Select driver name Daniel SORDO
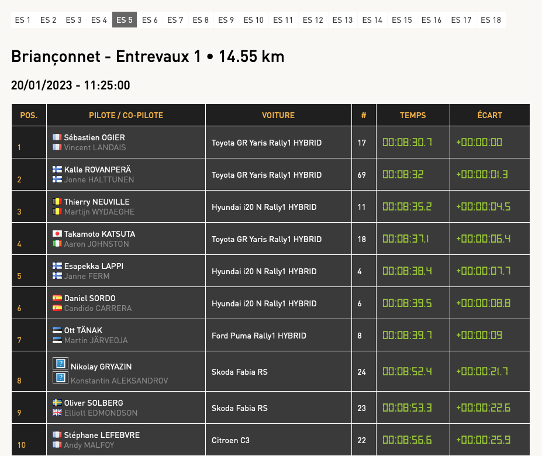Screen dimensions: 542x456 click(x=90, y=298)
